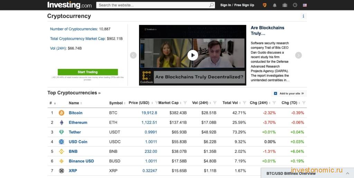Click Bitcoin price 19,912.8
354x178 pixels.
pyautogui.click(x=149, y=113)
